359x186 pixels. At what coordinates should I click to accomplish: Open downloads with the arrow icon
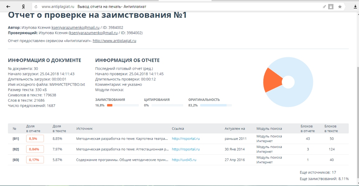tap(355, 7)
